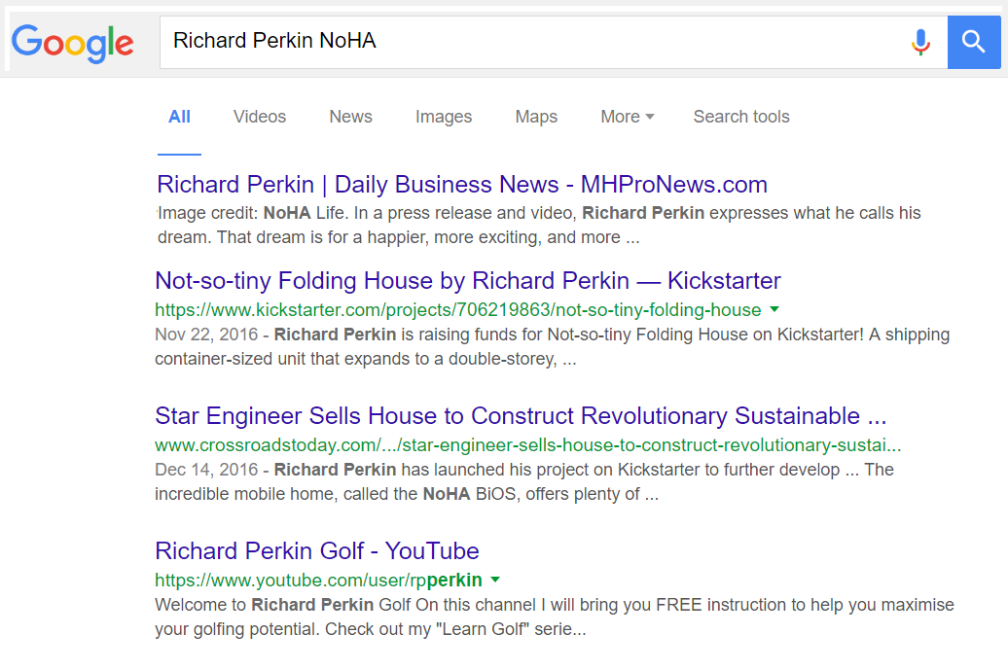
Task: Click the green kickstarter.com URL text
Action: [x=457, y=310]
